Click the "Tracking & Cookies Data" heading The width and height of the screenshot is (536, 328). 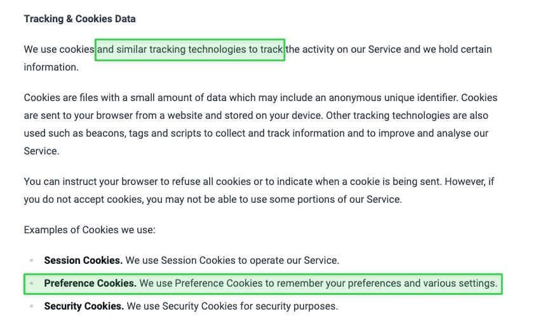click(x=79, y=19)
